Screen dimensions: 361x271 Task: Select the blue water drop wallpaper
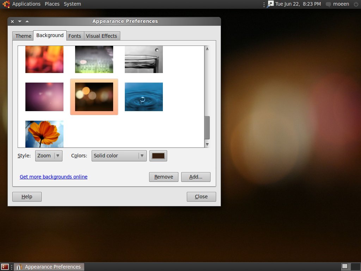tap(144, 97)
